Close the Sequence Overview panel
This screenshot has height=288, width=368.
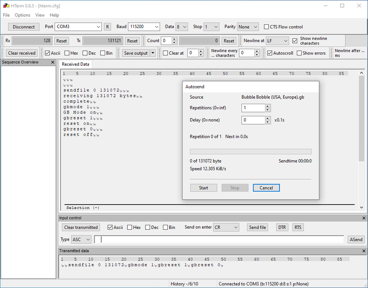(x=53, y=62)
